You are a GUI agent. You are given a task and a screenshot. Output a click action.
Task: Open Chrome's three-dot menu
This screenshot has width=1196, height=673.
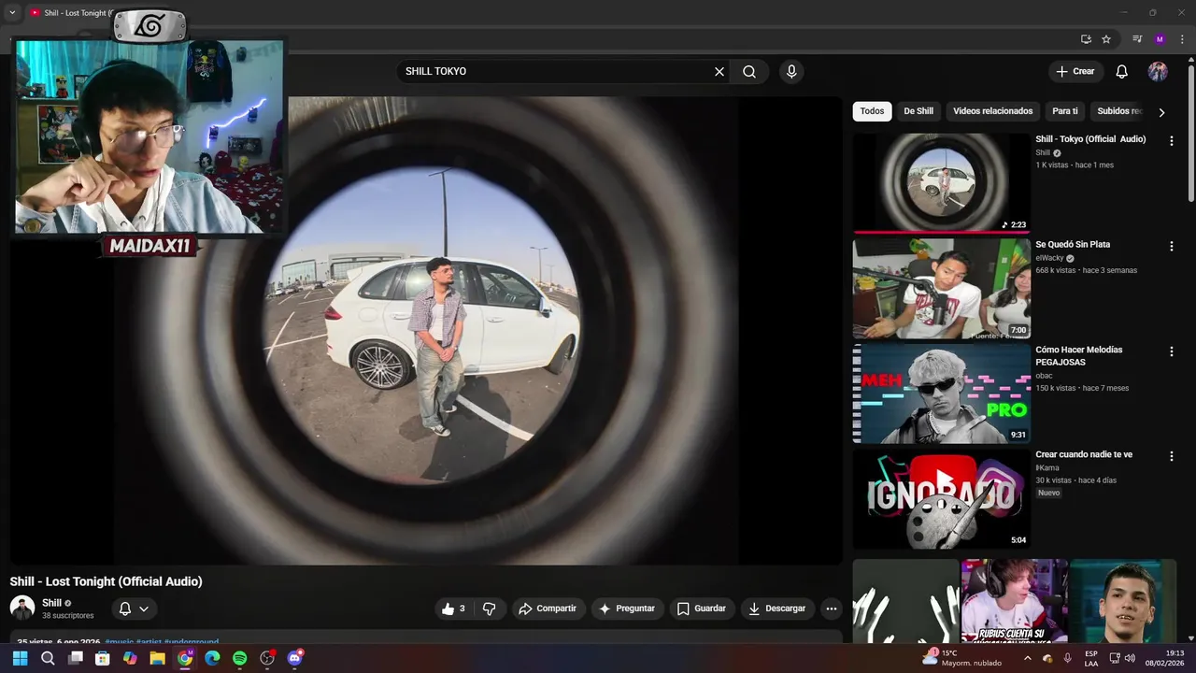coord(1182,39)
